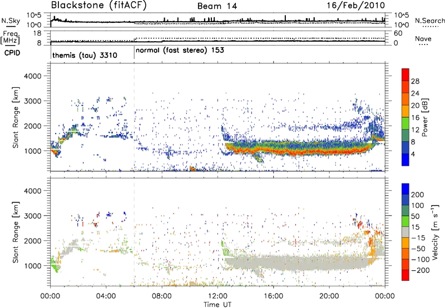This screenshot has width=445, height=308.
Task: Click the '3000' tick in velocity panel
Action: point(32,216)
